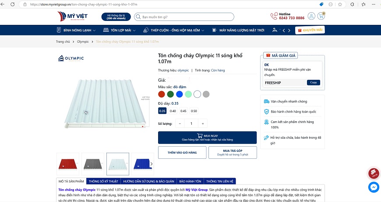Click the water heater category icon
Screen dimensions: 381x202
pos(59,30)
